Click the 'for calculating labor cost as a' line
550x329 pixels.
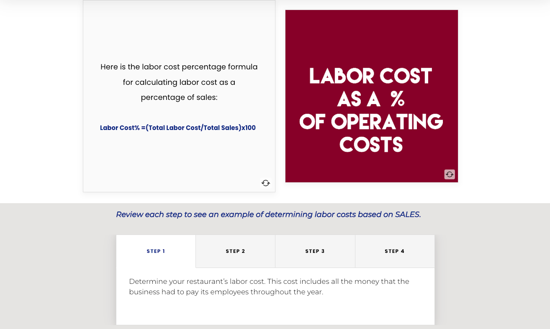click(179, 82)
